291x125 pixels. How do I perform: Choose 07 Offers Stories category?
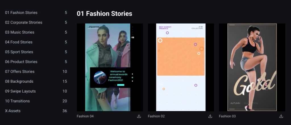point(20,72)
